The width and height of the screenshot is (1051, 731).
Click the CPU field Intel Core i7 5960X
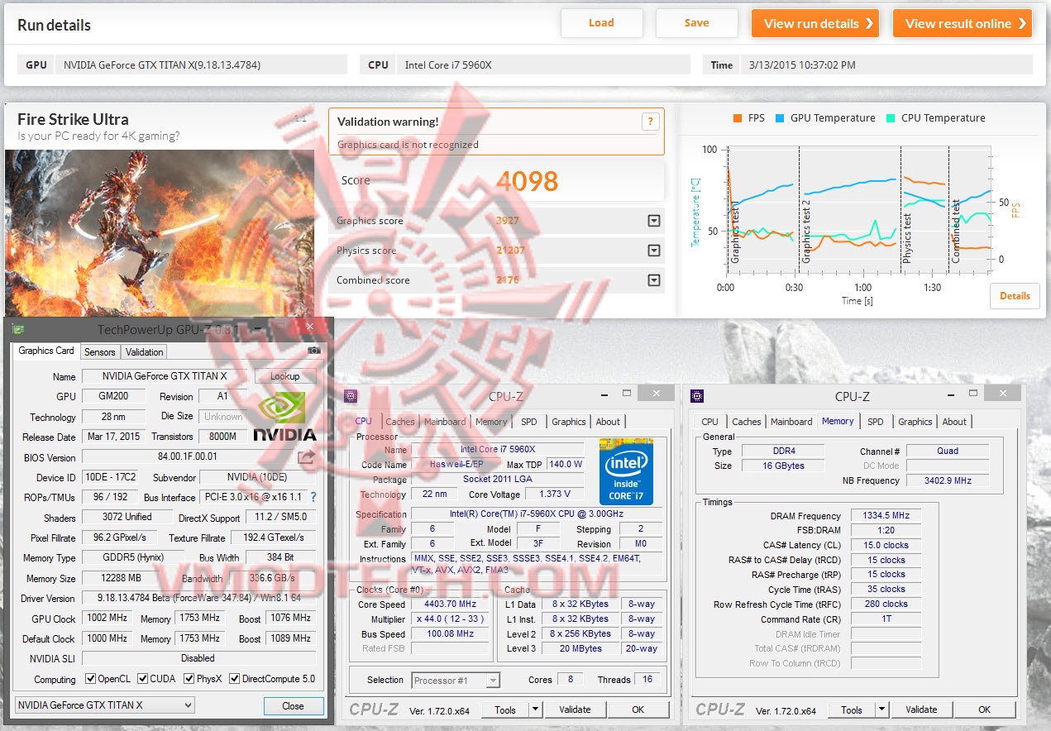pyautogui.click(x=543, y=64)
